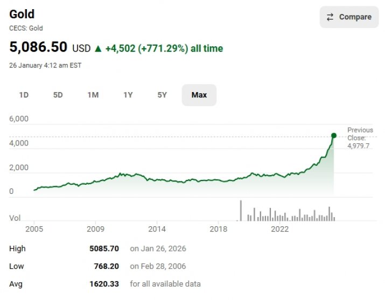This screenshot has width=385, height=300.
Task: Click the Compare arrows icon
Action: [x=330, y=17]
